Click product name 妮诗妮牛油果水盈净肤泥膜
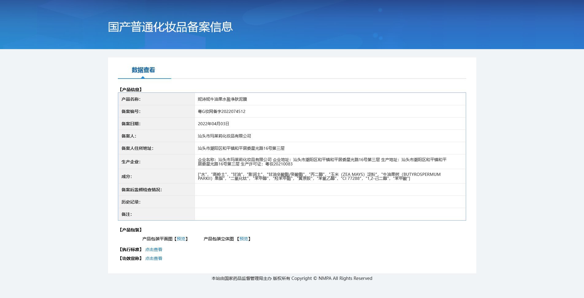This screenshot has width=584, height=298. [222, 99]
